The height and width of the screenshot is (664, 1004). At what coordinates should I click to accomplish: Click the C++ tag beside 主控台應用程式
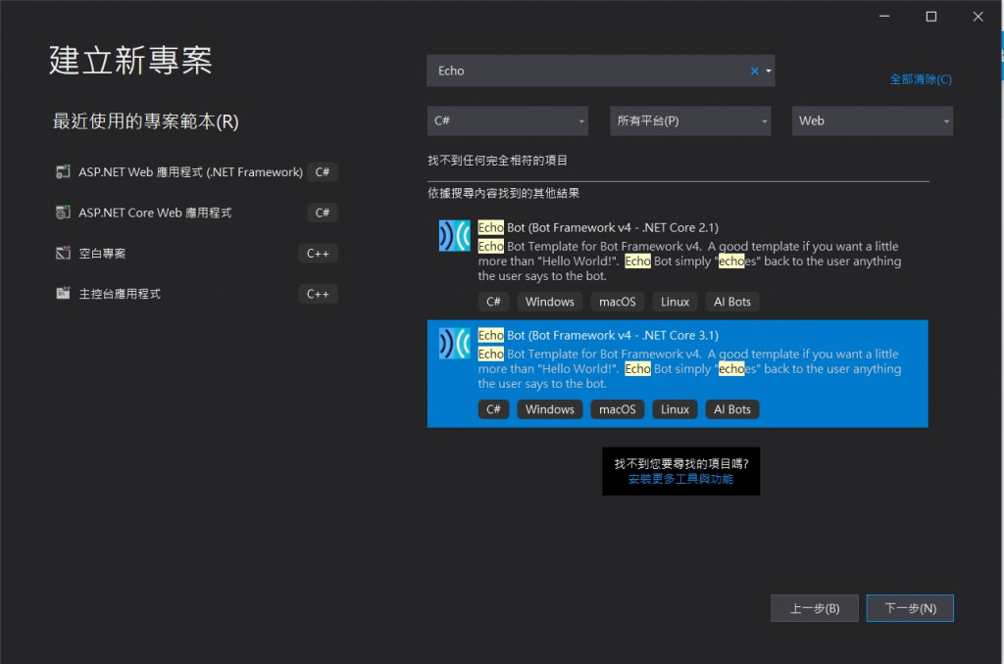pyautogui.click(x=318, y=294)
